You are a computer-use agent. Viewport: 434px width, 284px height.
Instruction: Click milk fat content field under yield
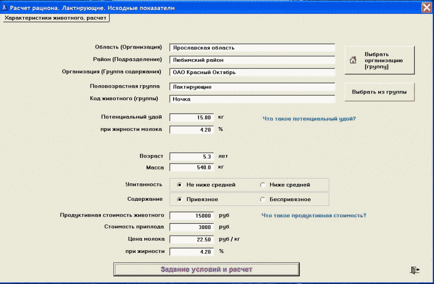pos(191,129)
